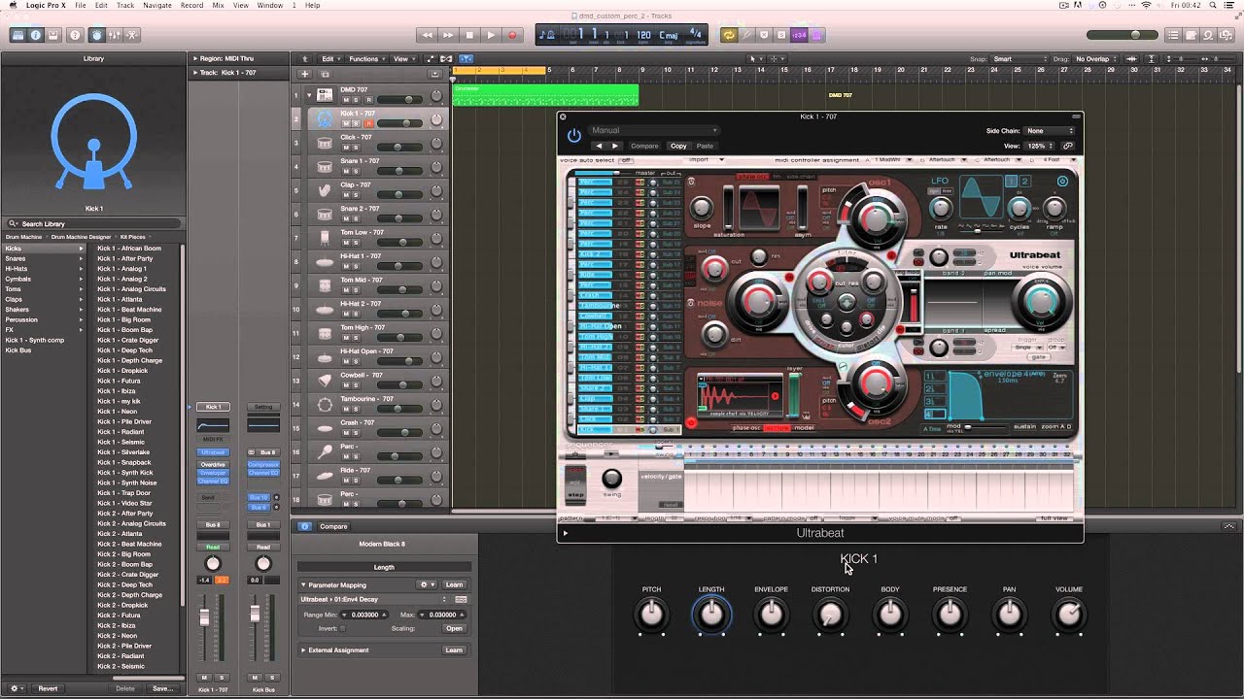
Task: Open the Drag No Overlap dropdown
Action: click(1095, 59)
